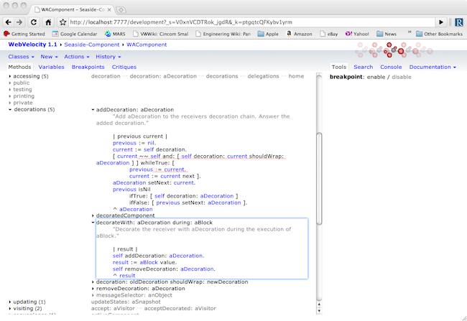Collapse the addDecoration: aDecoration method
Image resolution: width=467 pixels, height=321 pixels.
pos(93,109)
